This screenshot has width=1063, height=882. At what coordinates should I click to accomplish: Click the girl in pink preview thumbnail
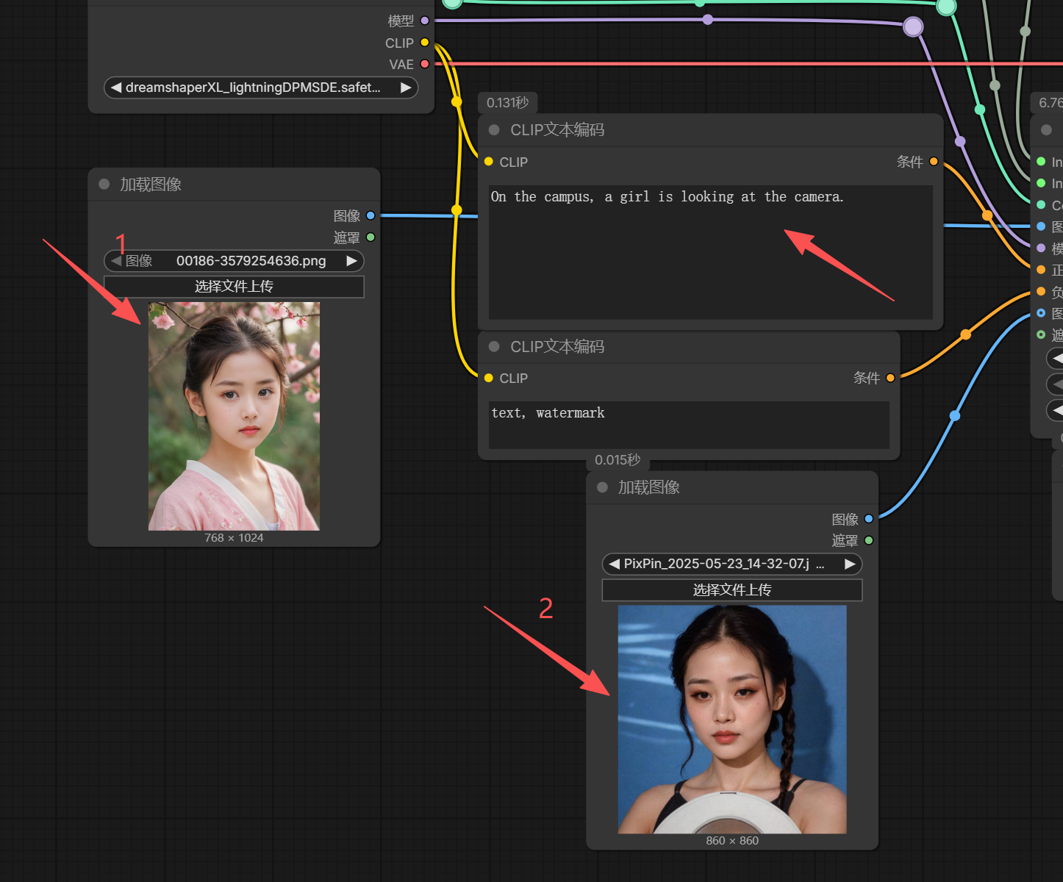(234, 416)
